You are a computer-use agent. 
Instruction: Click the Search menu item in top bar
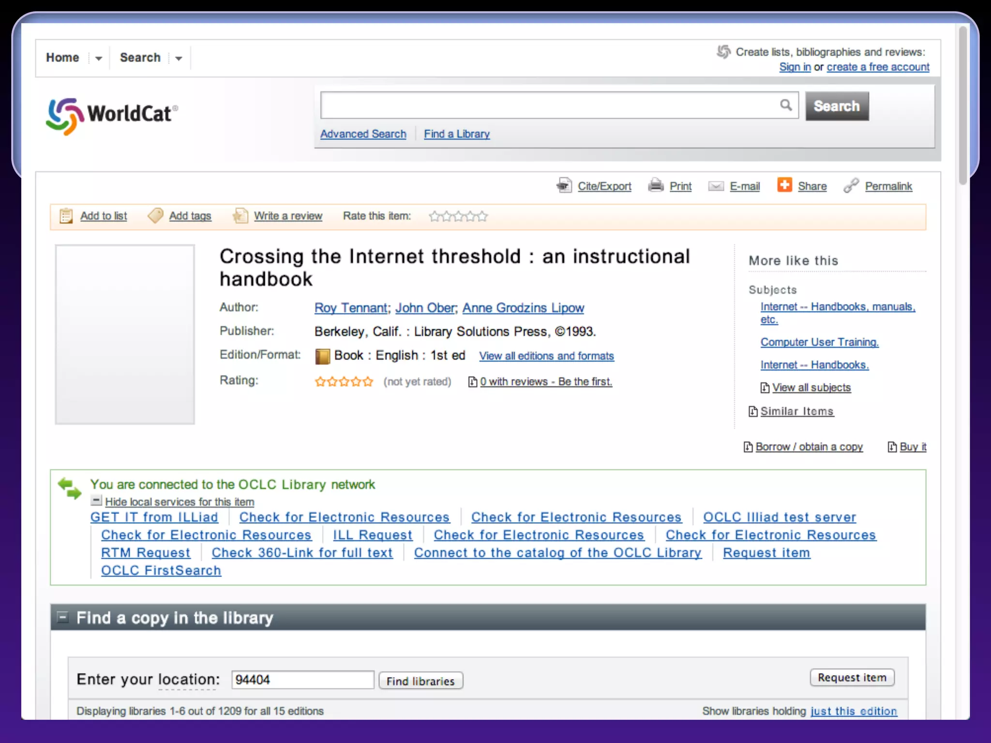click(140, 58)
